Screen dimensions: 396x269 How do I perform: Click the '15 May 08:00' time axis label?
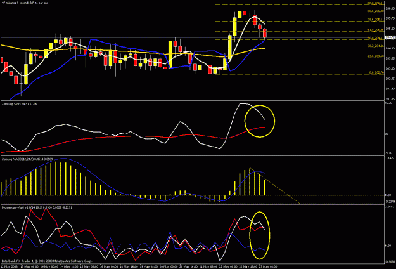click(x=89, y=267)
